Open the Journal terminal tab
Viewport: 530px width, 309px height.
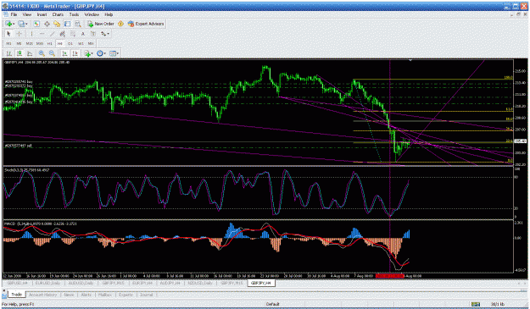tap(147, 295)
